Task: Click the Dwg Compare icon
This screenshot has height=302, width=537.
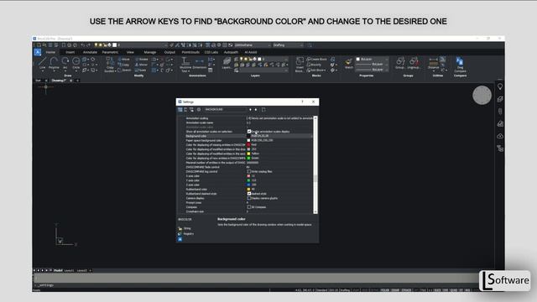Action: point(460,64)
